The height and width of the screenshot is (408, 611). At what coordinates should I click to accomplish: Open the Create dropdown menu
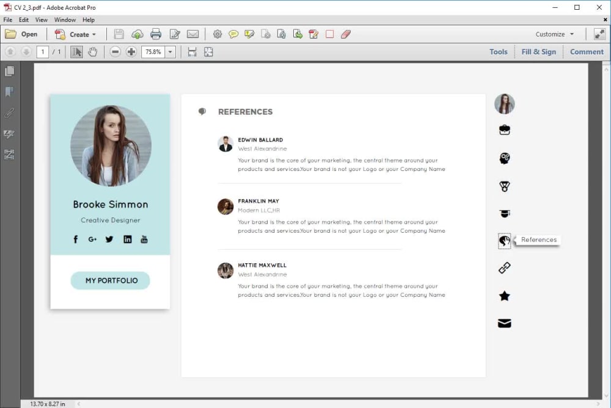(x=76, y=34)
